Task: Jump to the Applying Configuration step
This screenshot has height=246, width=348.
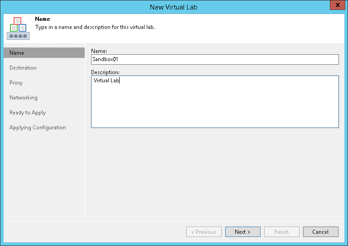Action: [38, 128]
